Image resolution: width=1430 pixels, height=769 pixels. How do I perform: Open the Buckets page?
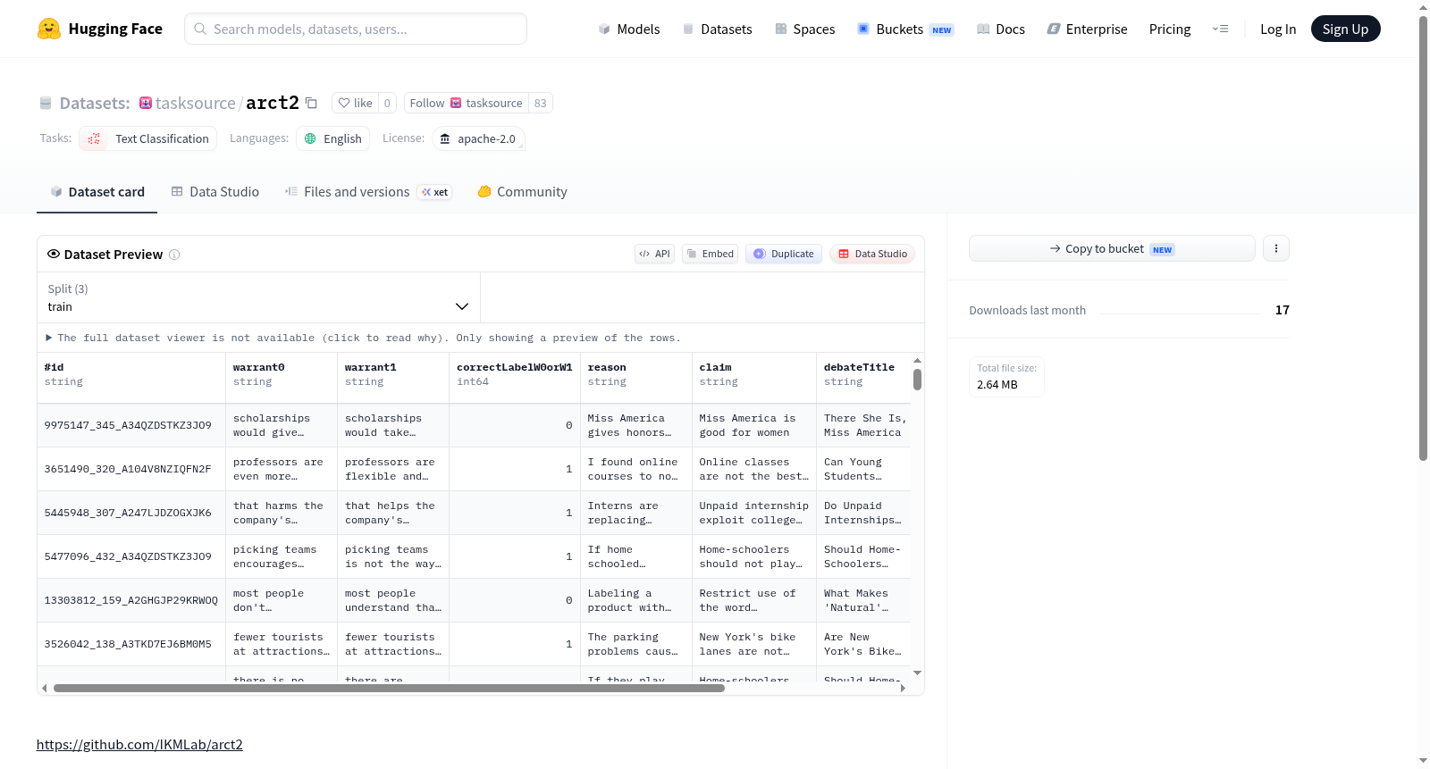(x=905, y=29)
